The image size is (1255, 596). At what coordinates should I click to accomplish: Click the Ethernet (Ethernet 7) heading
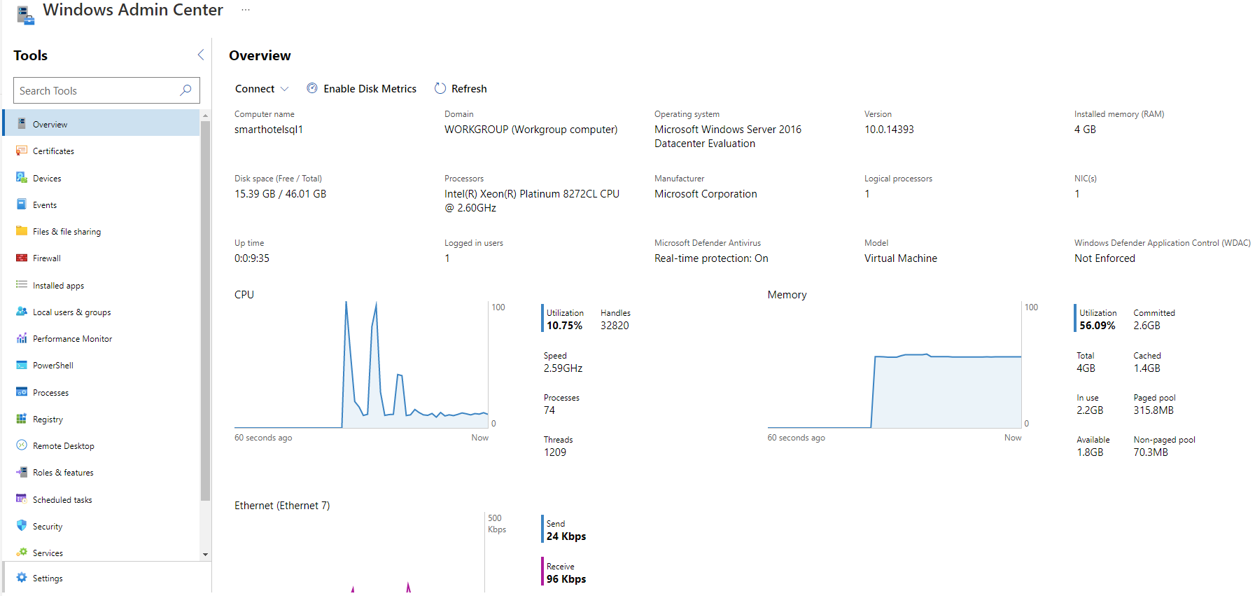click(x=282, y=506)
